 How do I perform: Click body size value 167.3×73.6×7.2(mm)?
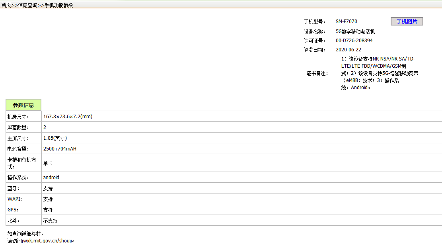click(x=68, y=117)
